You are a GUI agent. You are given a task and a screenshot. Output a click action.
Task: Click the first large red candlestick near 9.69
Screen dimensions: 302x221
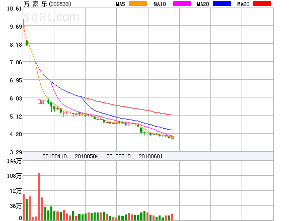(x=24, y=36)
